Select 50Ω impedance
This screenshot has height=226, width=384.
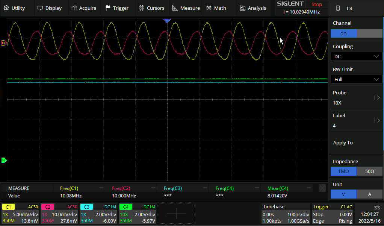369,171
